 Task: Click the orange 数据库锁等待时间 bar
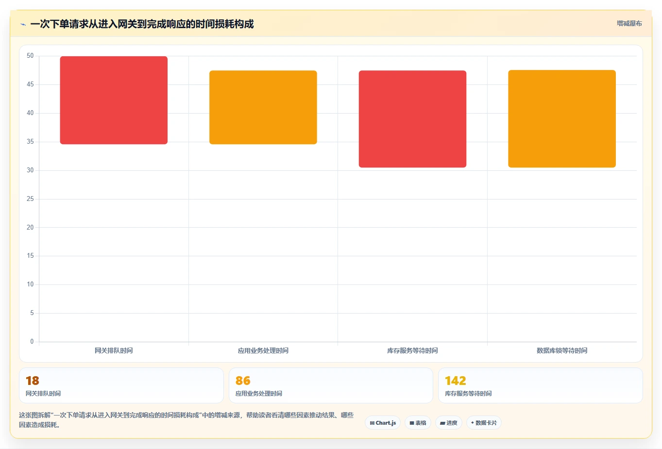pyautogui.click(x=562, y=119)
